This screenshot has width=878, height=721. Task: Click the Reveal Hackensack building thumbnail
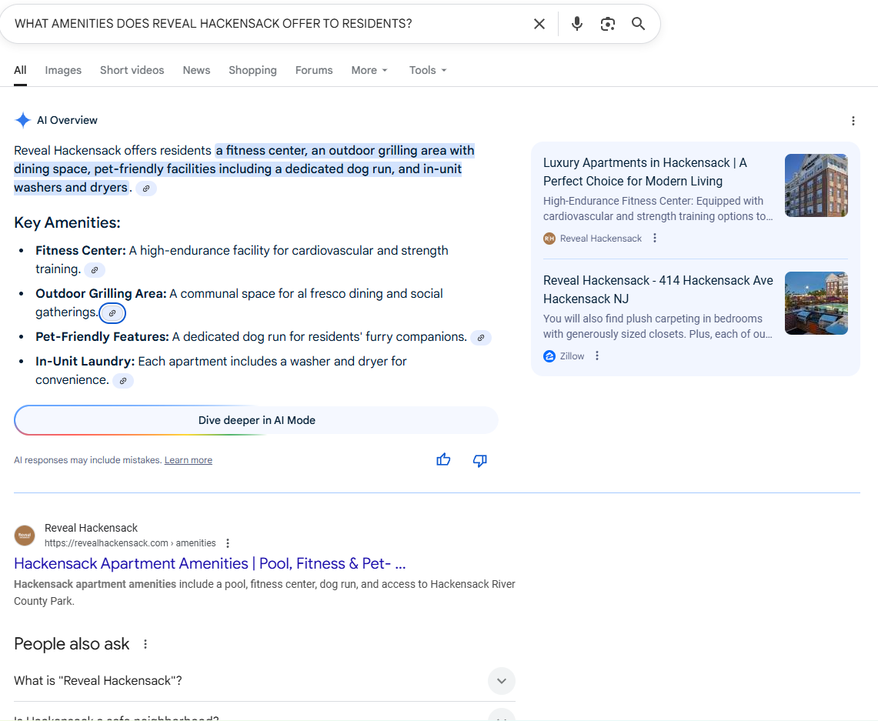click(816, 185)
